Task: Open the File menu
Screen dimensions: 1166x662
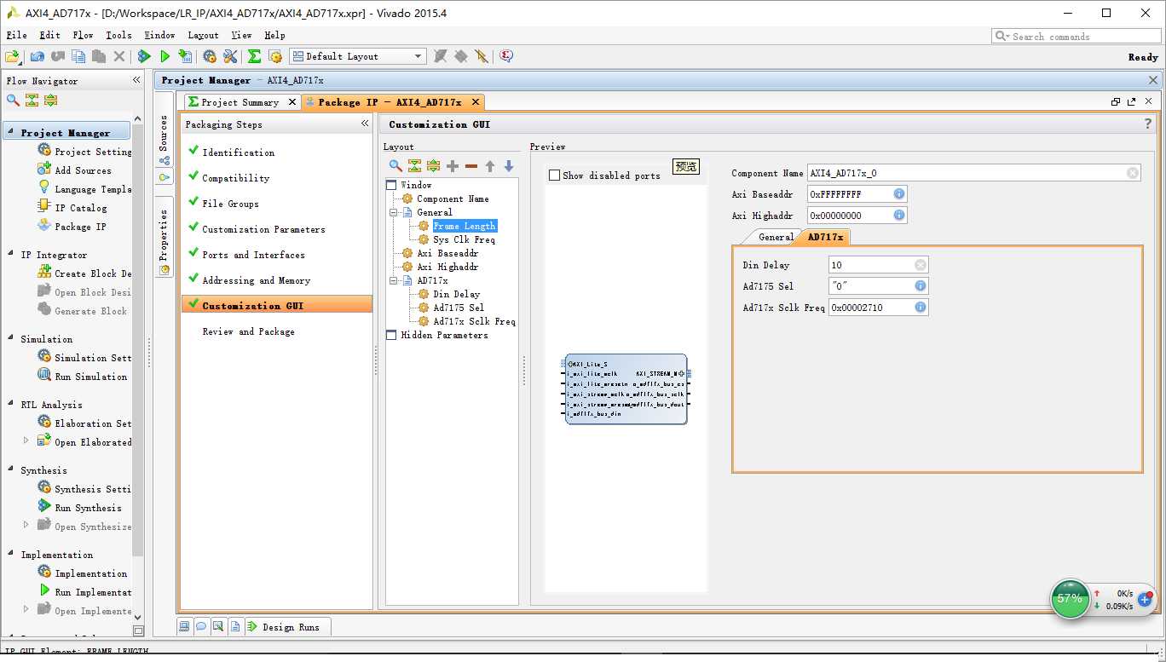Action: click(x=16, y=35)
